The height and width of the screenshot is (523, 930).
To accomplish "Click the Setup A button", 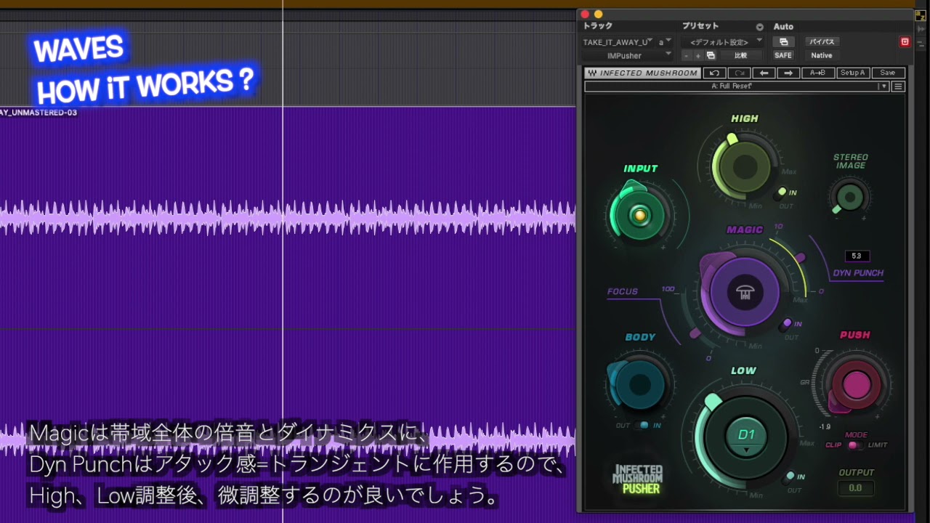I will point(852,73).
